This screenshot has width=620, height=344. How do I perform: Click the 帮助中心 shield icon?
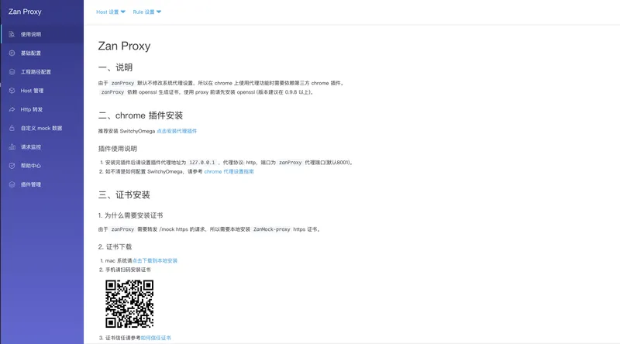click(12, 166)
